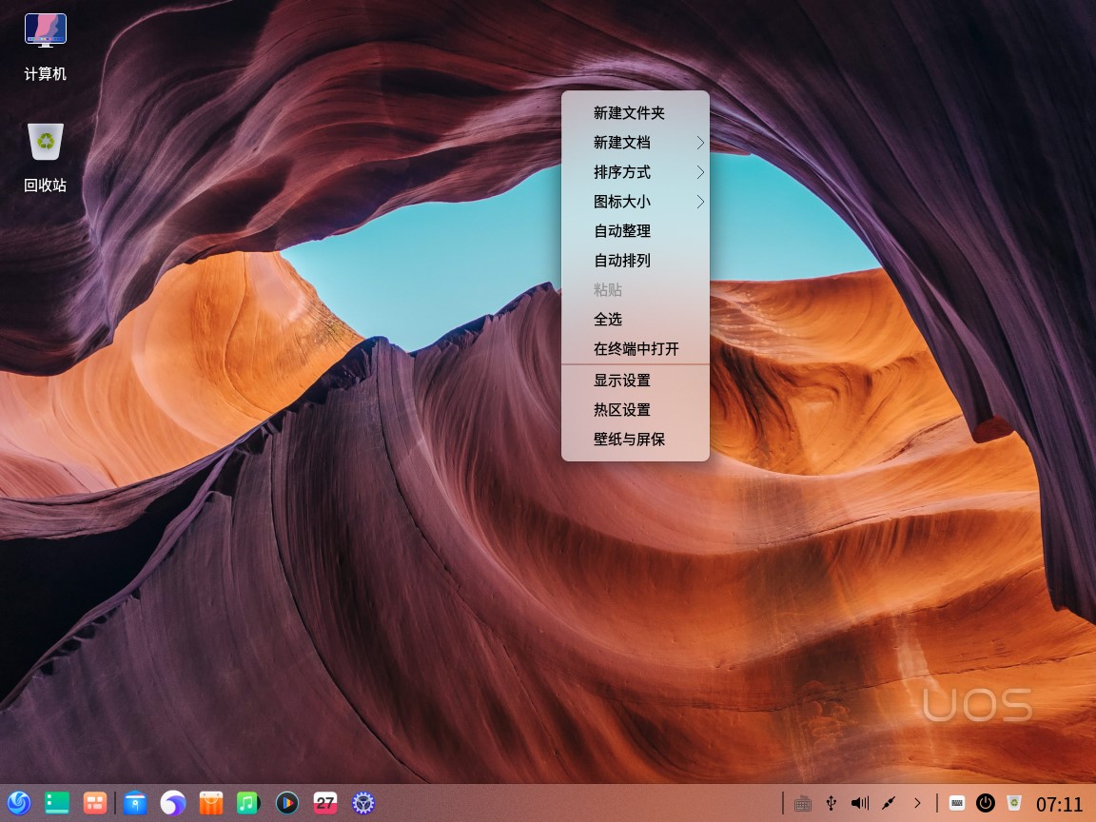Viewport: 1096px width, 822px height.
Task: Open 显示设置 from context menu
Action: 636,381
